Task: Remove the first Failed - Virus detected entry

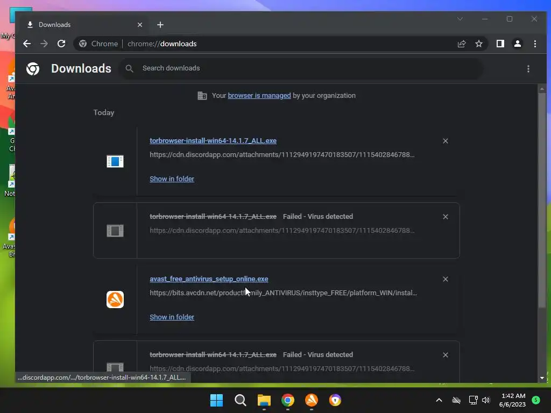Action: tap(445, 217)
